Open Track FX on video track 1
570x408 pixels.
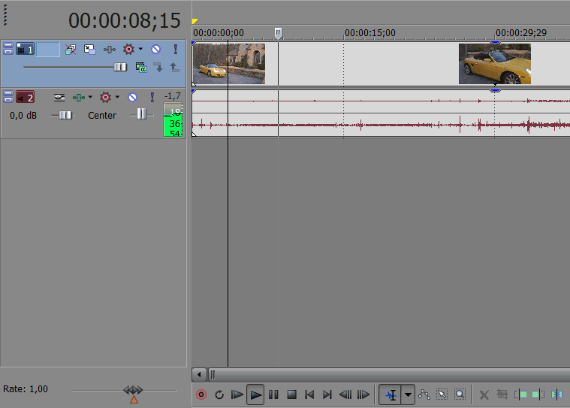tap(128, 49)
